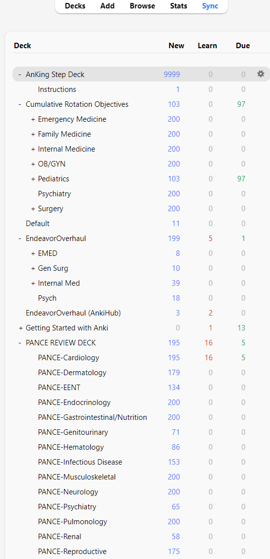Open the Psychiatry rotation deck
Screen dimensions: 270x559
55,194
